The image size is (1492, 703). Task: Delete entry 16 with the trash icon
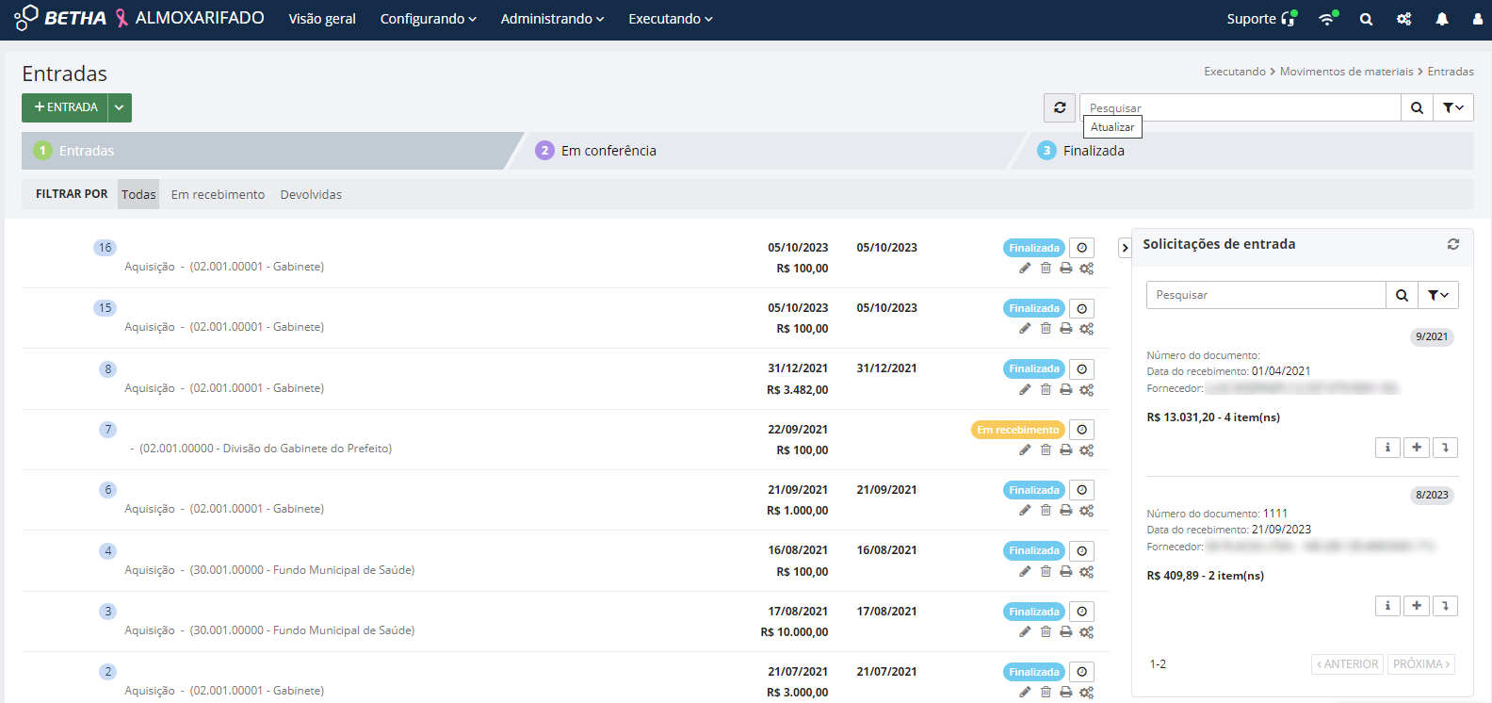[1046, 269]
